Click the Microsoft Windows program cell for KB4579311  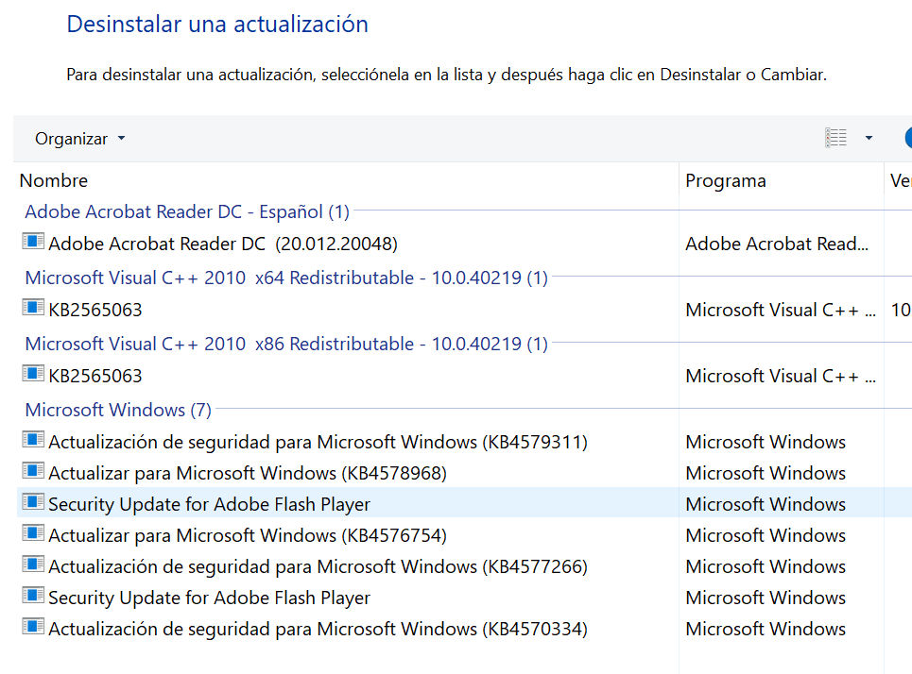pos(766,442)
